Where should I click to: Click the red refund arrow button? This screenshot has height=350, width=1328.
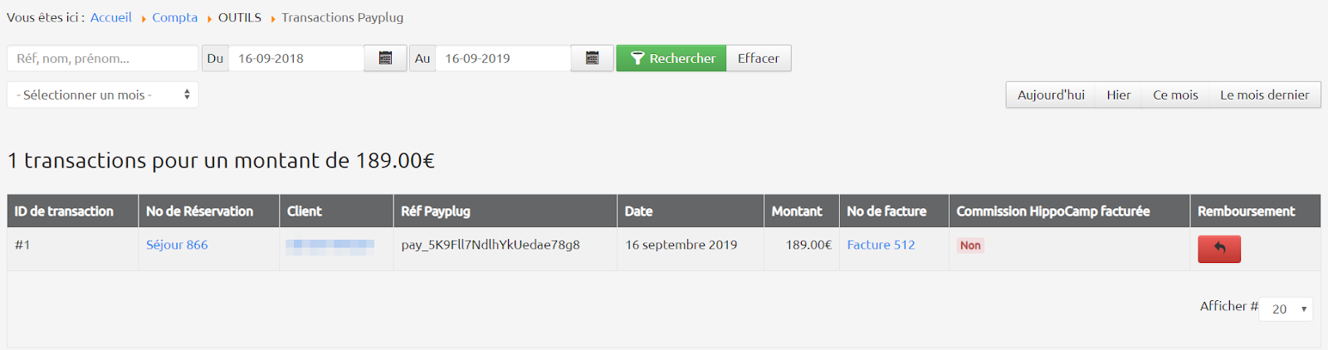[1218, 249]
